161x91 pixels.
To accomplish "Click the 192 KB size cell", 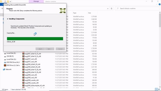I will click(x=94, y=22).
